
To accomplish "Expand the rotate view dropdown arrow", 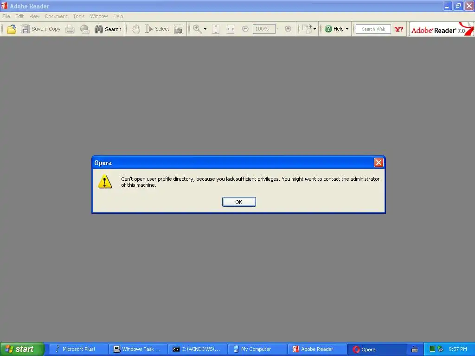I will 315,29.
